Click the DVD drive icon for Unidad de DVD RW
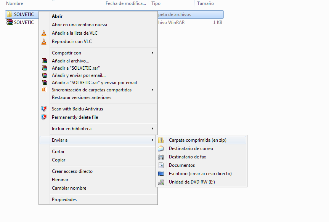 point(161,182)
